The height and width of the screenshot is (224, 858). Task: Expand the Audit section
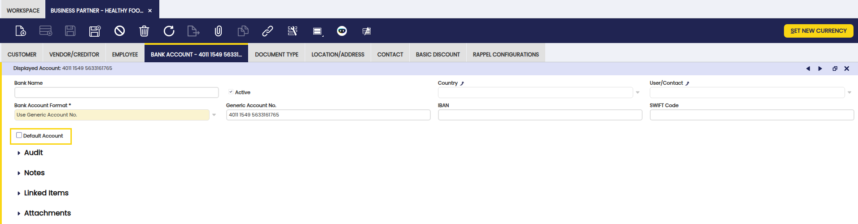33,153
